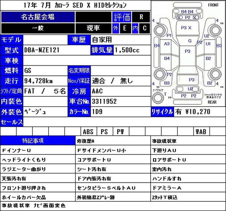
Task: Select the shift/capacity value 'FAT / 5名'
Action: pos(45,91)
